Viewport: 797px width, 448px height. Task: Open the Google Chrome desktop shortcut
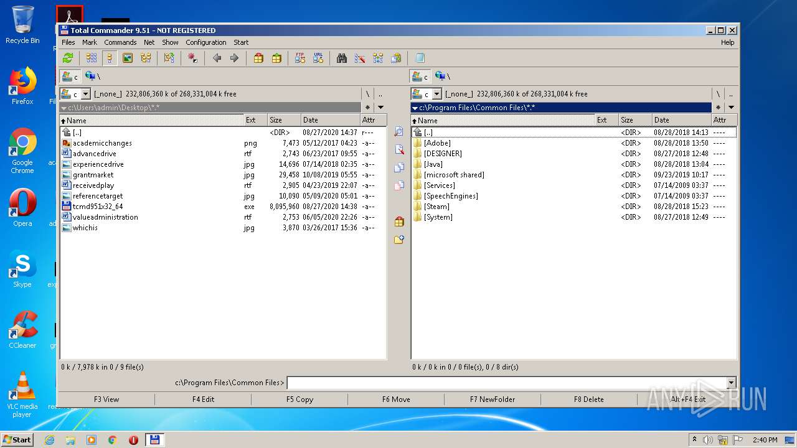click(22, 151)
